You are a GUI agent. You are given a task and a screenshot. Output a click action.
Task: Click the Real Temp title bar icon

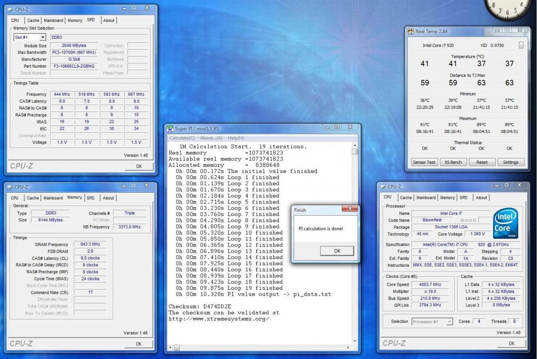[411, 31]
